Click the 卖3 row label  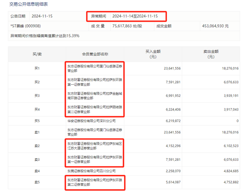(x=37, y=159)
